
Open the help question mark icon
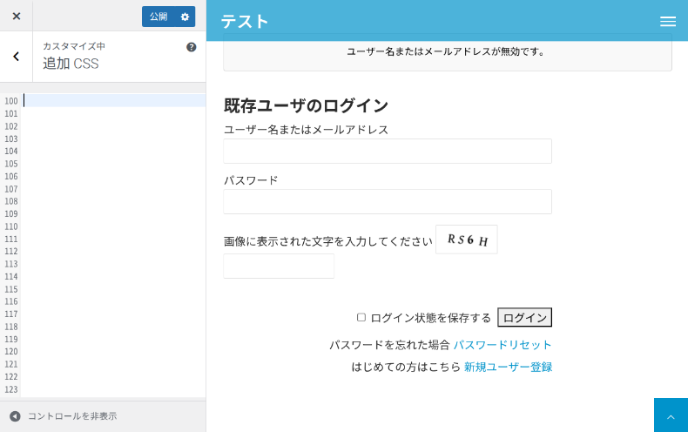tap(192, 47)
